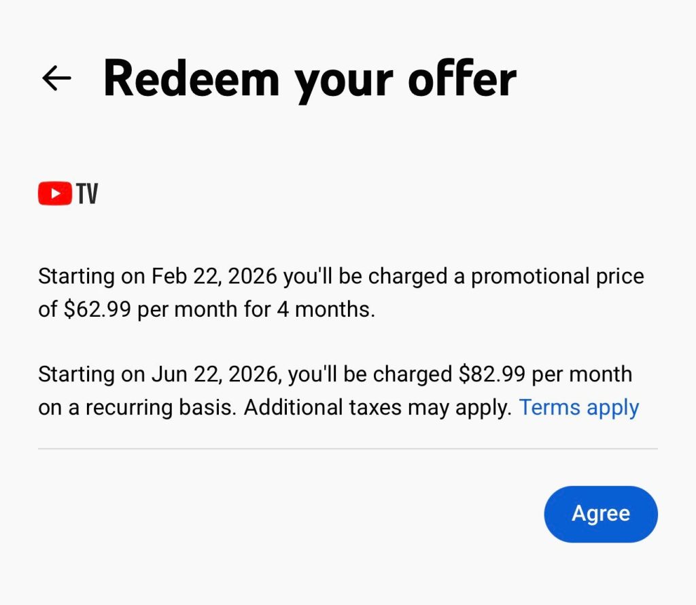Click the word Redeem in the title
This screenshot has height=605, width=696.
click(191, 79)
